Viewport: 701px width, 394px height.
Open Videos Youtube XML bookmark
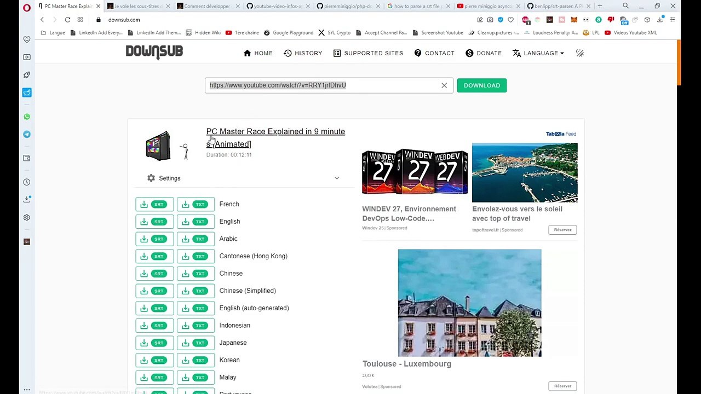[631, 33]
